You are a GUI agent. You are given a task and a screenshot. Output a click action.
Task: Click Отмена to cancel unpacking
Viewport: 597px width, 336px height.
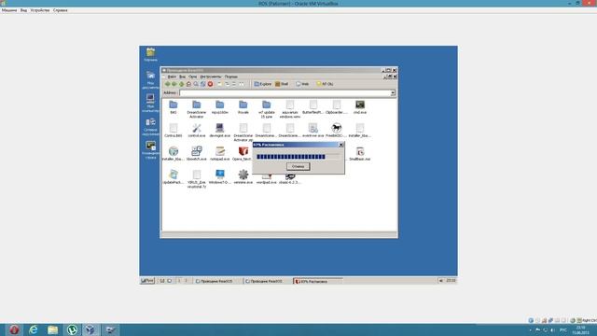298,166
